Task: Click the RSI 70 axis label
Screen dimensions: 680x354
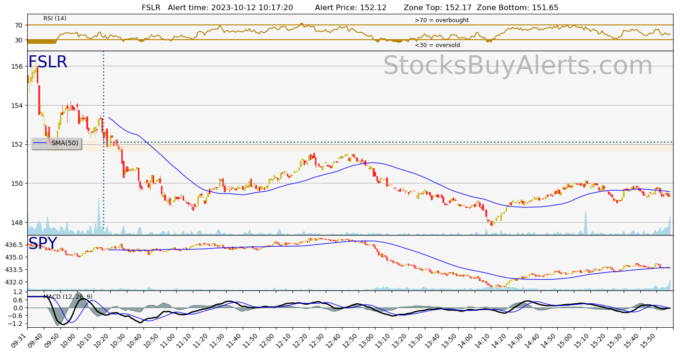Action: 18,25
